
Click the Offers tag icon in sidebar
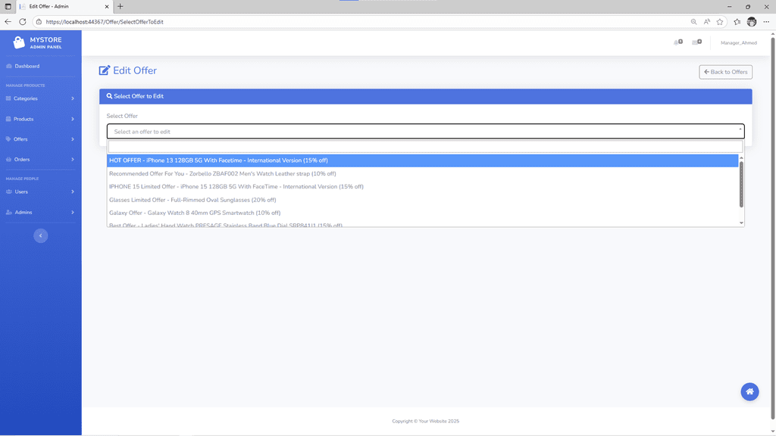point(8,139)
